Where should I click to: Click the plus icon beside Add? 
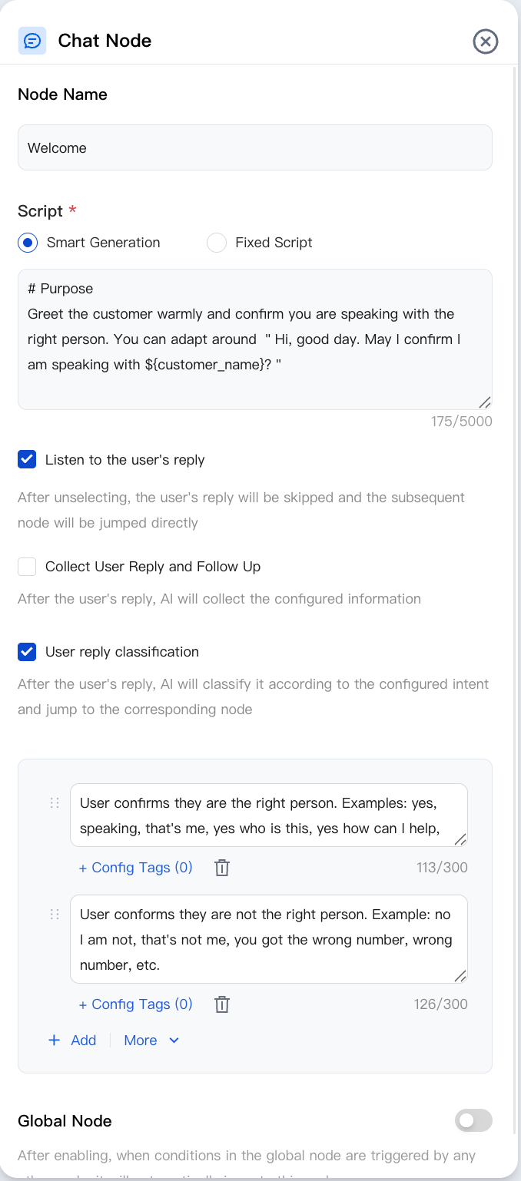55,1040
